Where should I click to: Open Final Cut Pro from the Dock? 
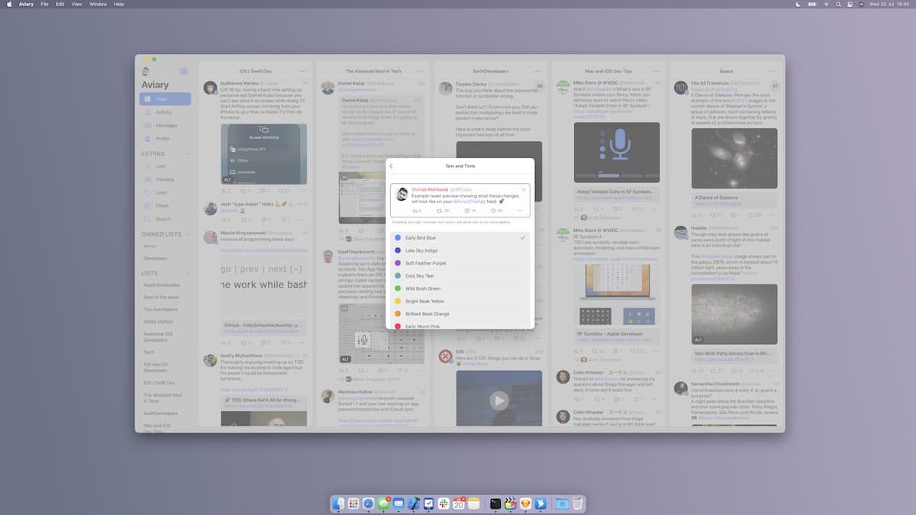(x=511, y=504)
